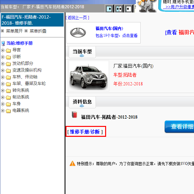Image resolution: width=194 pixels, height=194 pixels.
Task: Click the 当前:维修手册 computer icon
Action: tap(3, 43)
